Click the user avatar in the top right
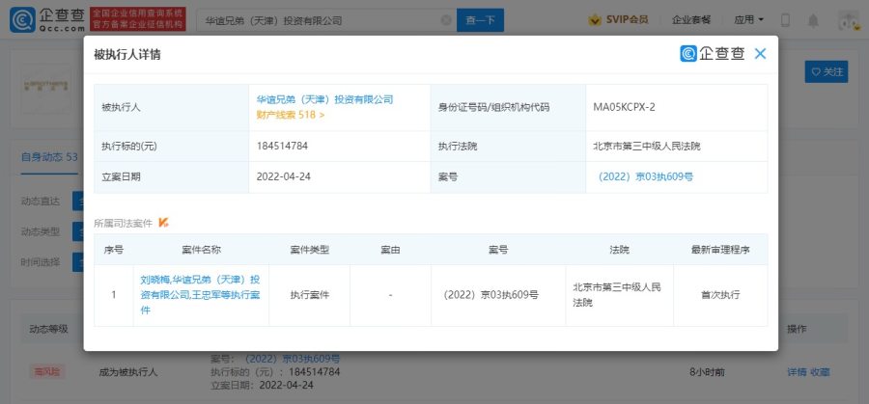Viewport: 869px width, 404px height. pyautogui.click(x=848, y=19)
